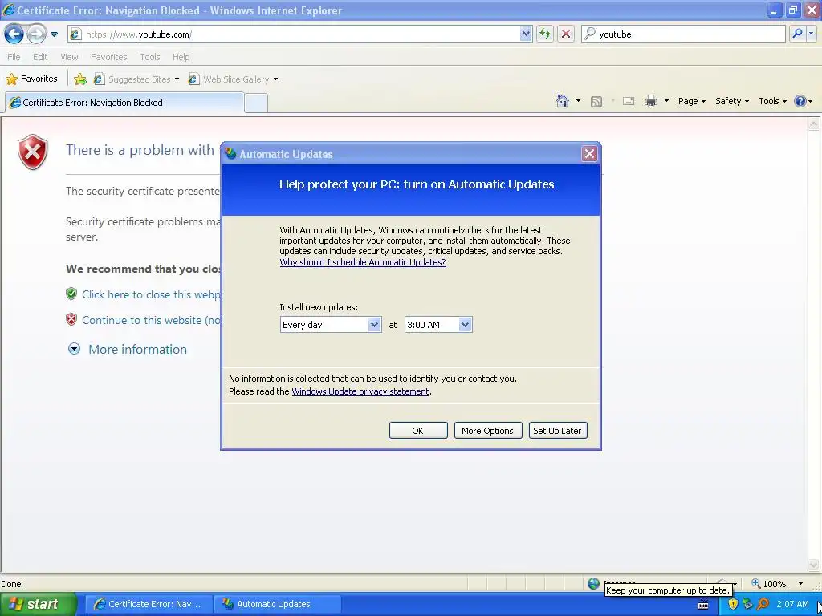Open the Safety command menu
This screenshot has height=616, width=822.
[732, 101]
